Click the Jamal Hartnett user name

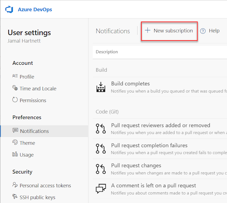tap(24, 41)
